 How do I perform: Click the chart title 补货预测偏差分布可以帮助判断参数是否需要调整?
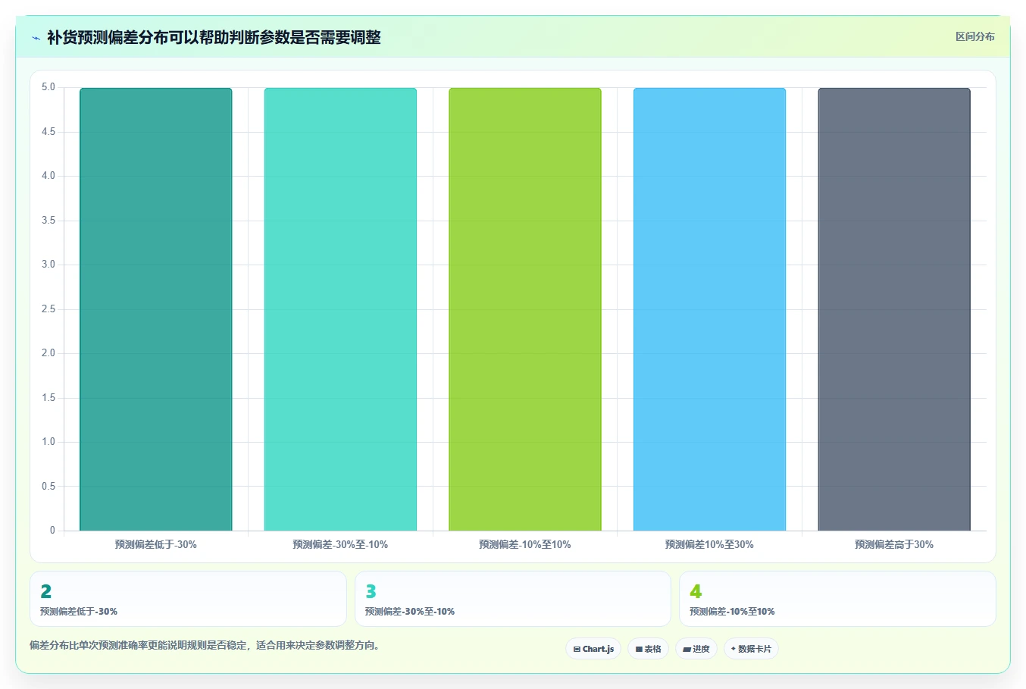[x=214, y=37]
